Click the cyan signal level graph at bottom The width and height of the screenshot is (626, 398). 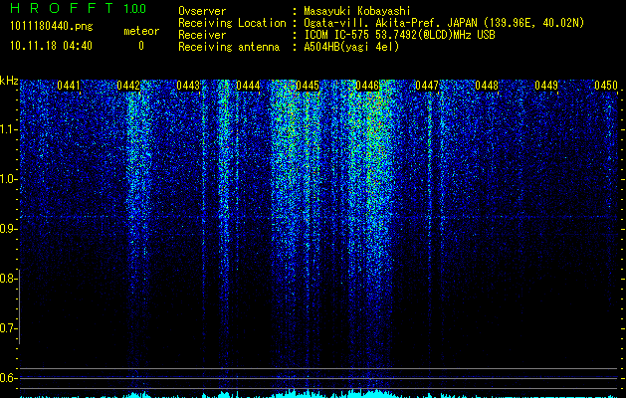pyautogui.click(x=318, y=394)
